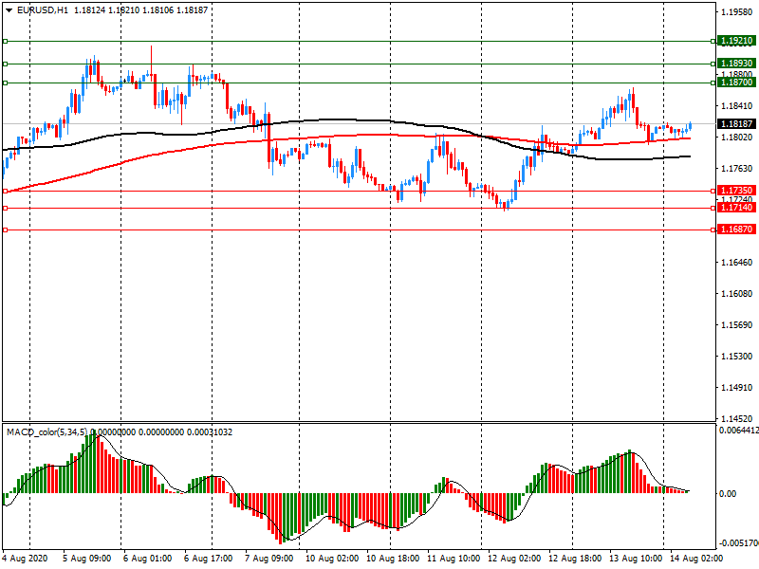The width and height of the screenshot is (759, 569).
Task: Select the 1.18930 resistance level label
Action: click(736, 64)
